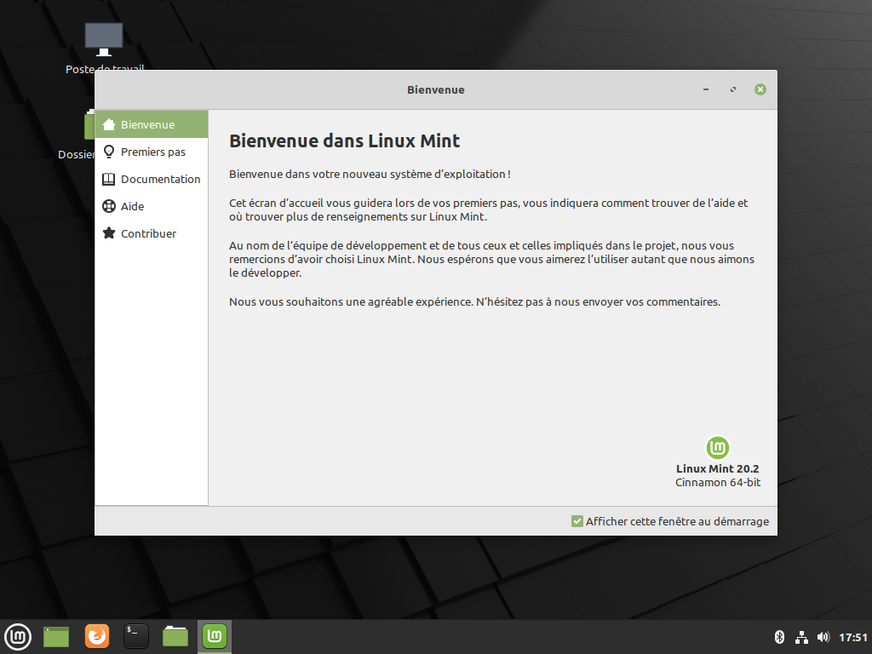Open the file manager from the taskbar
Viewport: 872px width, 654px height.
tap(175, 636)
